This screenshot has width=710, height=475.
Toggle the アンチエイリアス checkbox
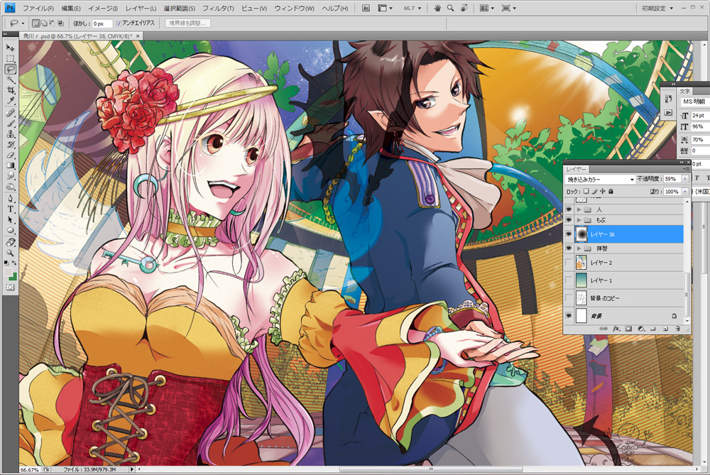[x=119, y=23]
